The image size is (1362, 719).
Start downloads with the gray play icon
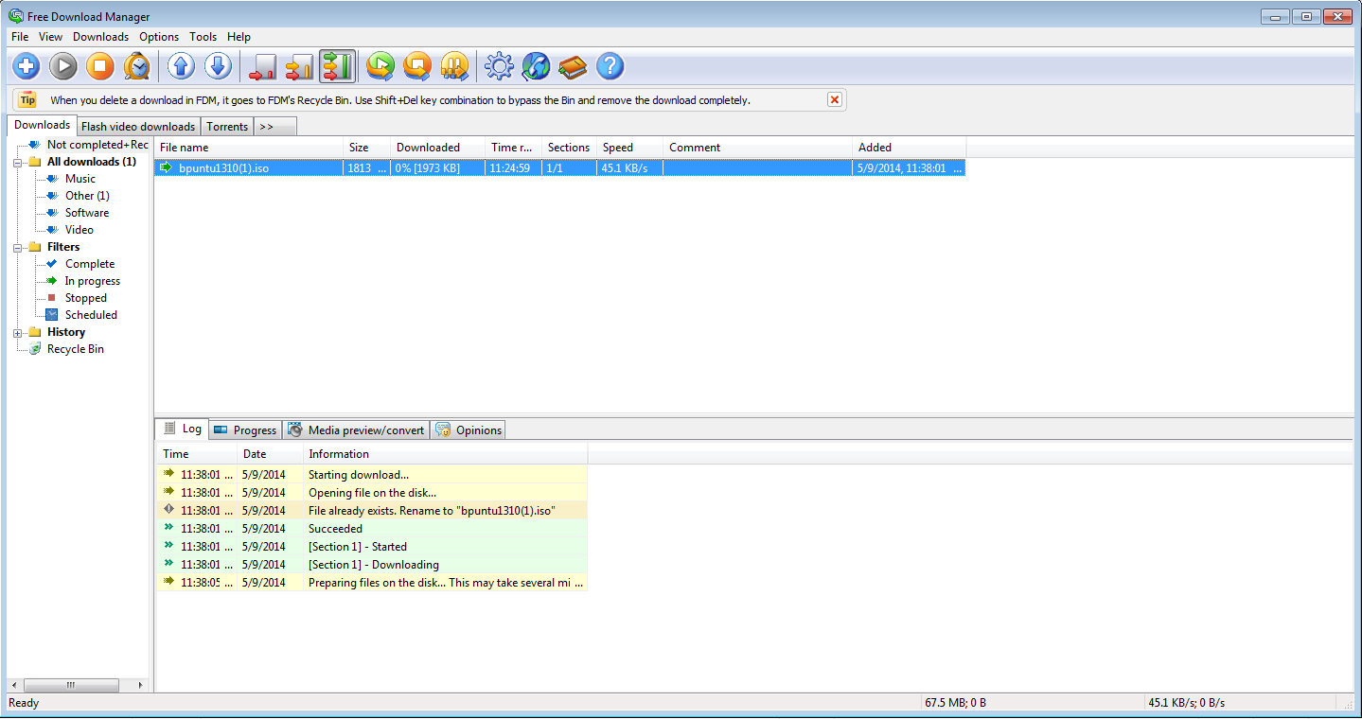(x=63, y=66)
